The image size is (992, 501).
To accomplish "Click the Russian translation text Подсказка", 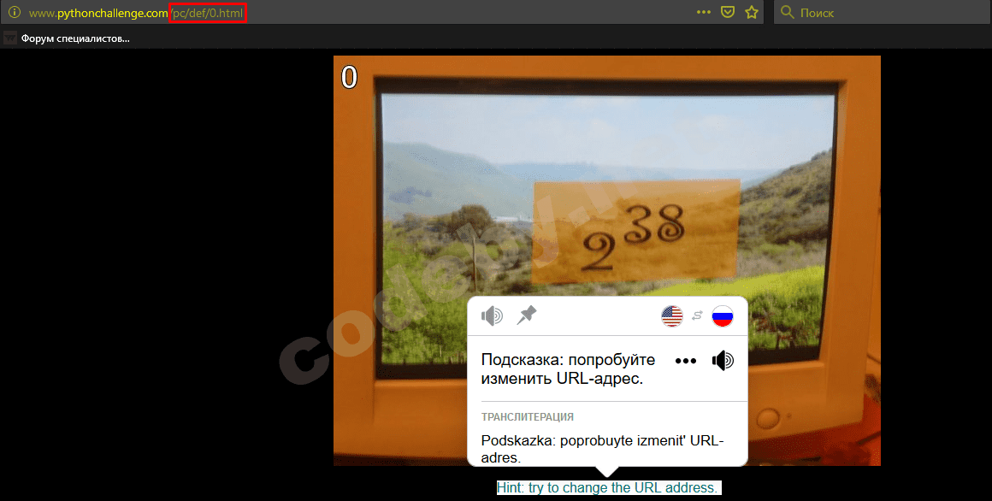I will [x=568, y=369].
